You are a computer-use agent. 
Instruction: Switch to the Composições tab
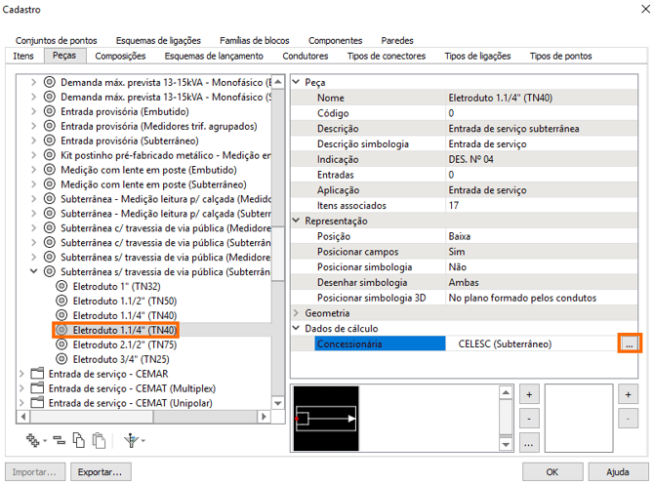point(121,57)
